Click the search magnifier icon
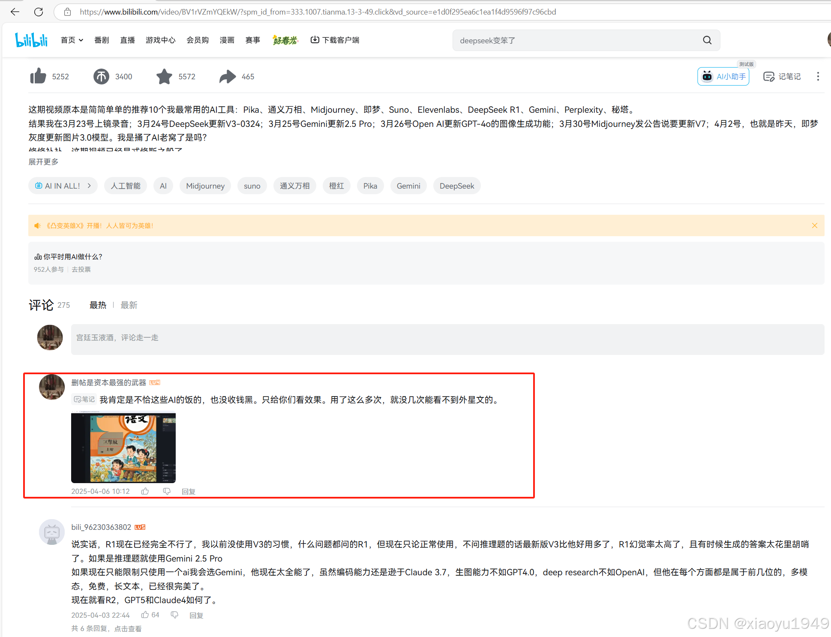This screenshot has height=637, width=831. pos(707,40)
